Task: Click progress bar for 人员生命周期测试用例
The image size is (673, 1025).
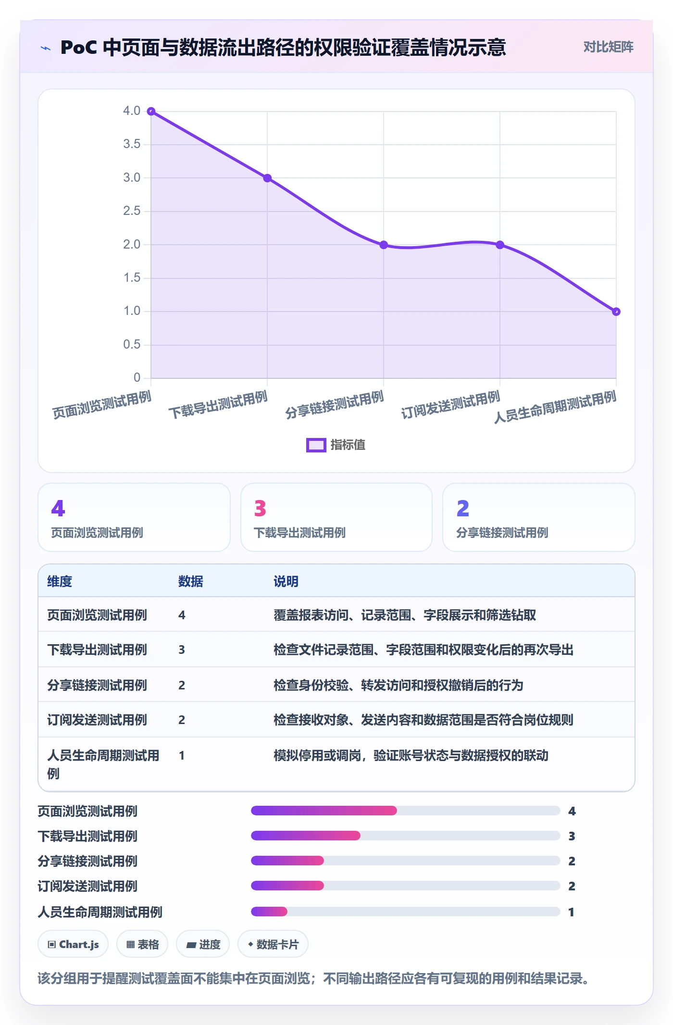Action: (406, 912)
